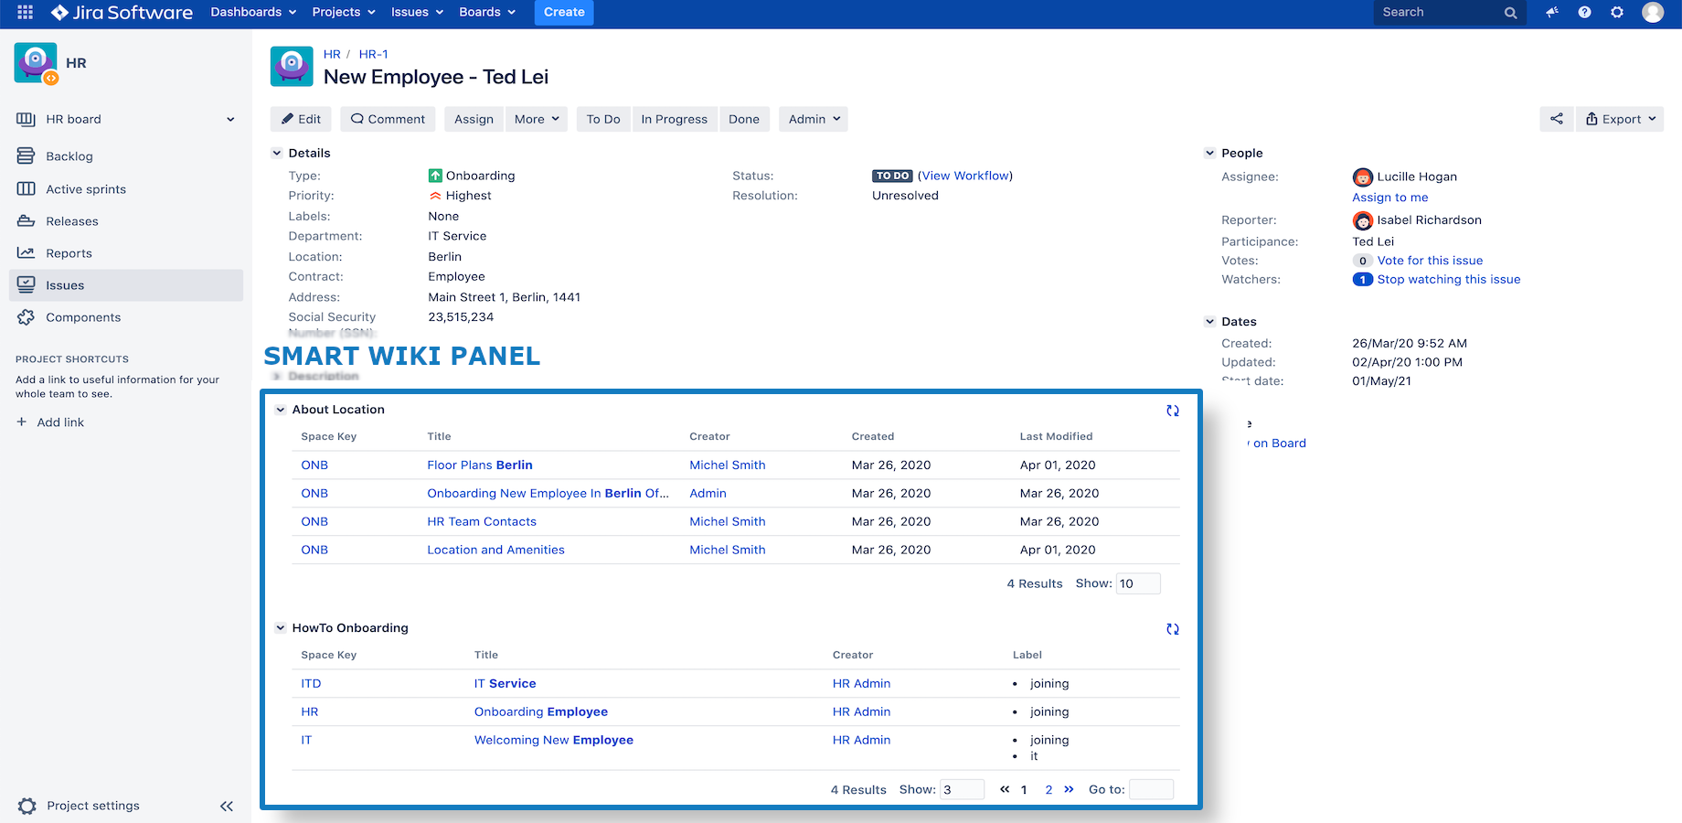Collapse the Details section
Viewport: 1682px width, 823px height.
click(277, 153)
